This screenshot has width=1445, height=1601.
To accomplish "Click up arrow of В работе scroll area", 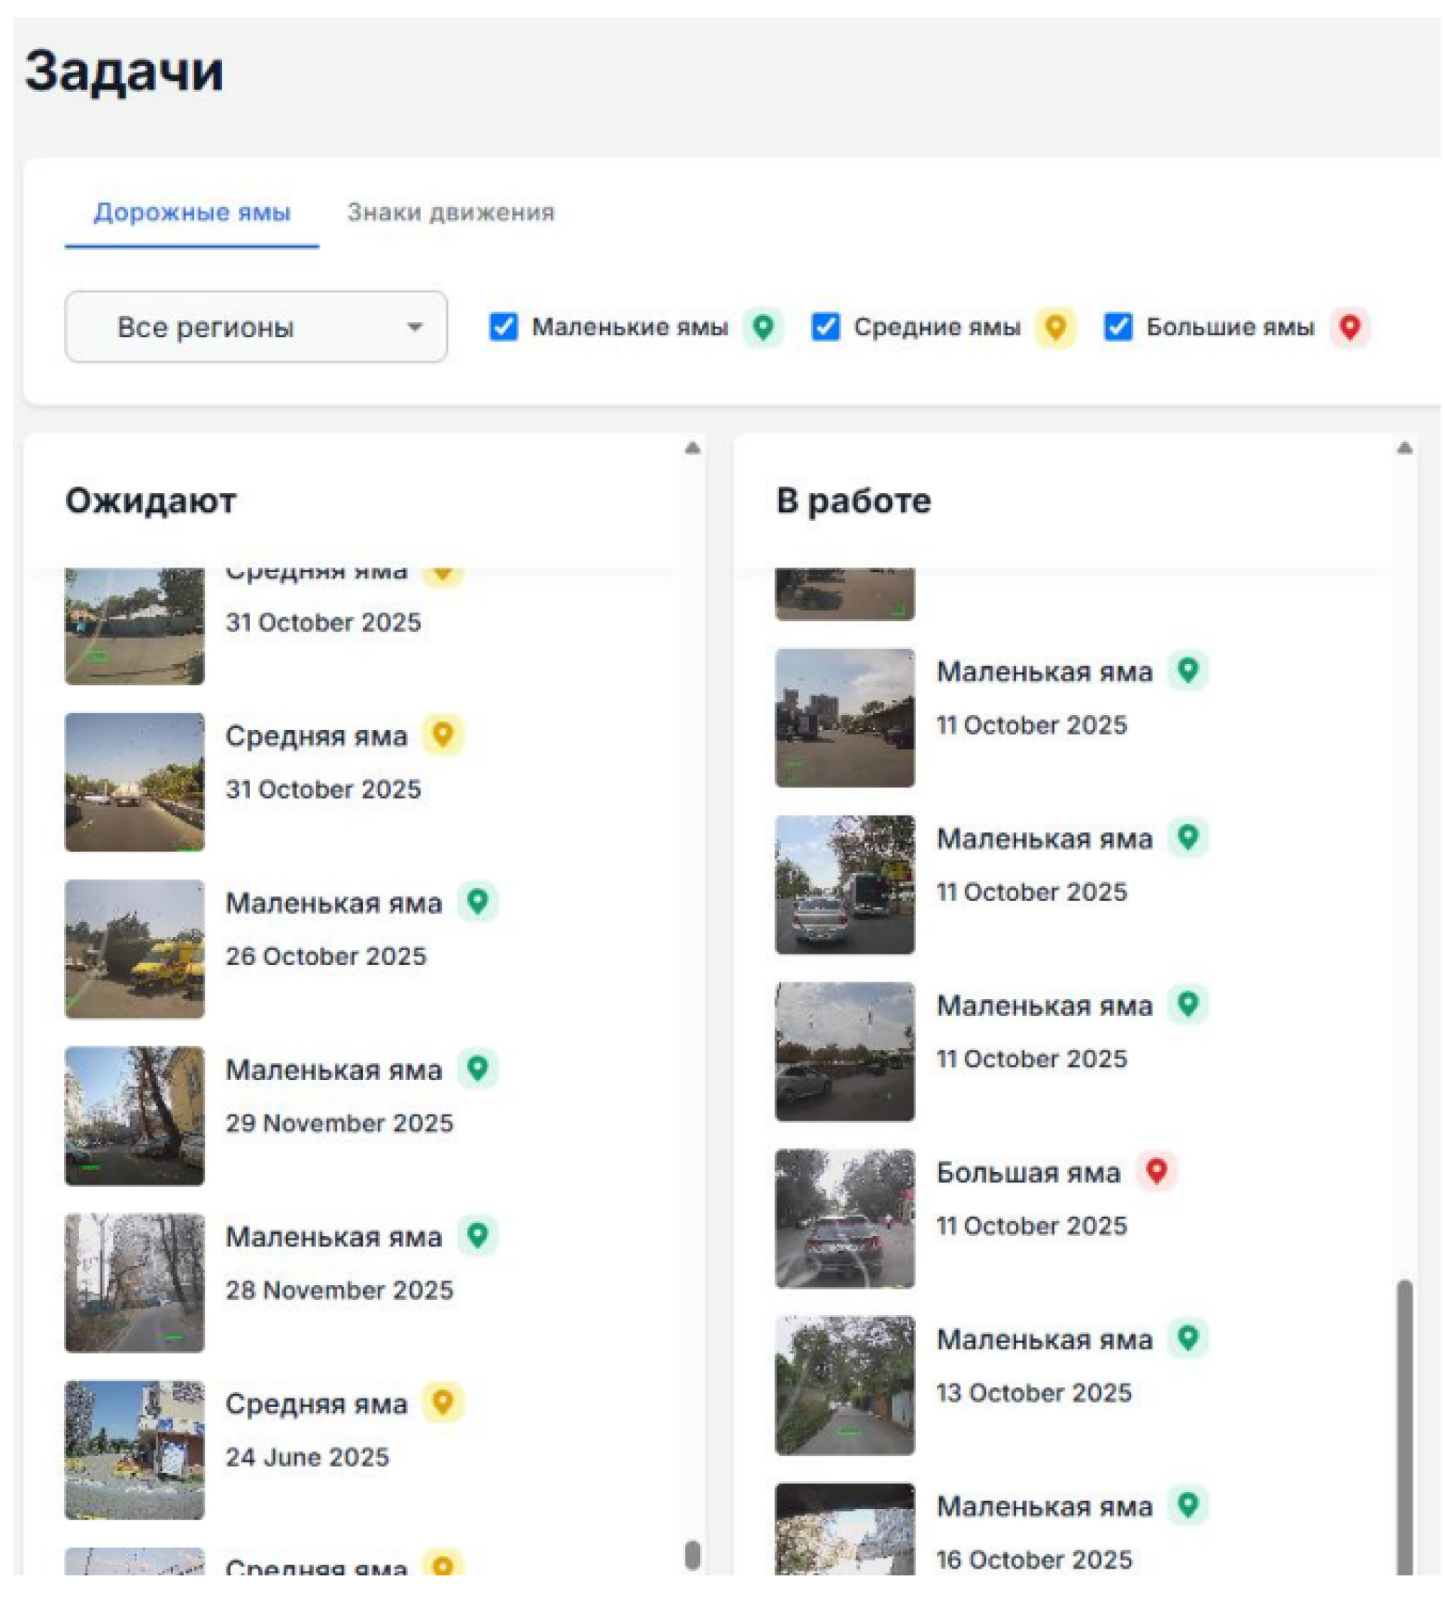I will coord(1406,449).
